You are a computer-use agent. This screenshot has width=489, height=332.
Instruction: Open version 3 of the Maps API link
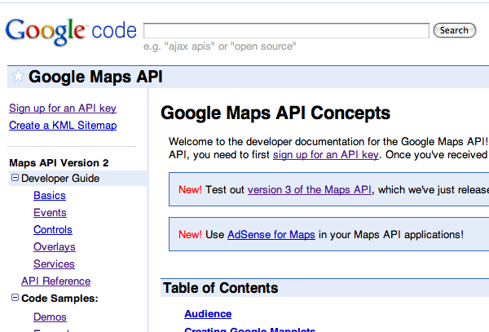pos(310,190)
